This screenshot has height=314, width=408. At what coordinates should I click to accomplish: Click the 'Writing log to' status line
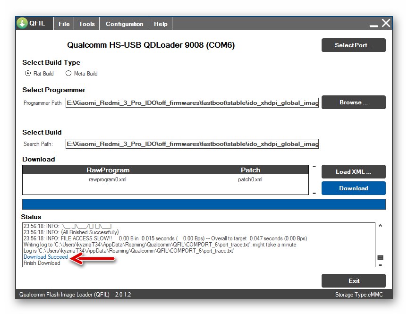pyautogui.click(x=160, y=245)
